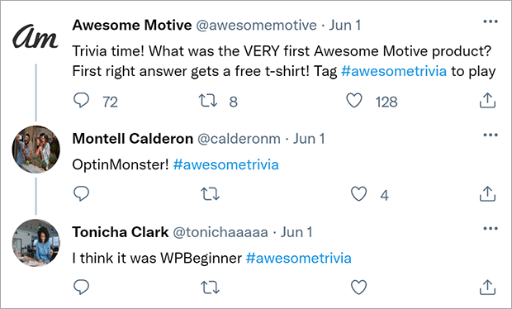Open #awesometrivia hashtag in Awesome Motive's tweet
Image resolution: width=512 pixels, height=309 pixels.
[394, 71]
